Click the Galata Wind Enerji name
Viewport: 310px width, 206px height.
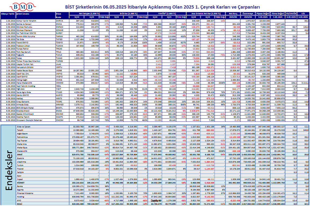point(25,114)
